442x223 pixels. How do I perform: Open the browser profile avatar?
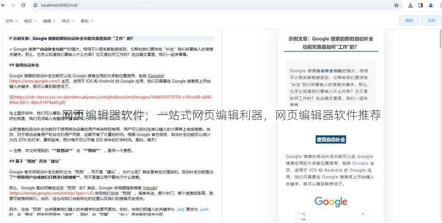click(x=431, y=5)
